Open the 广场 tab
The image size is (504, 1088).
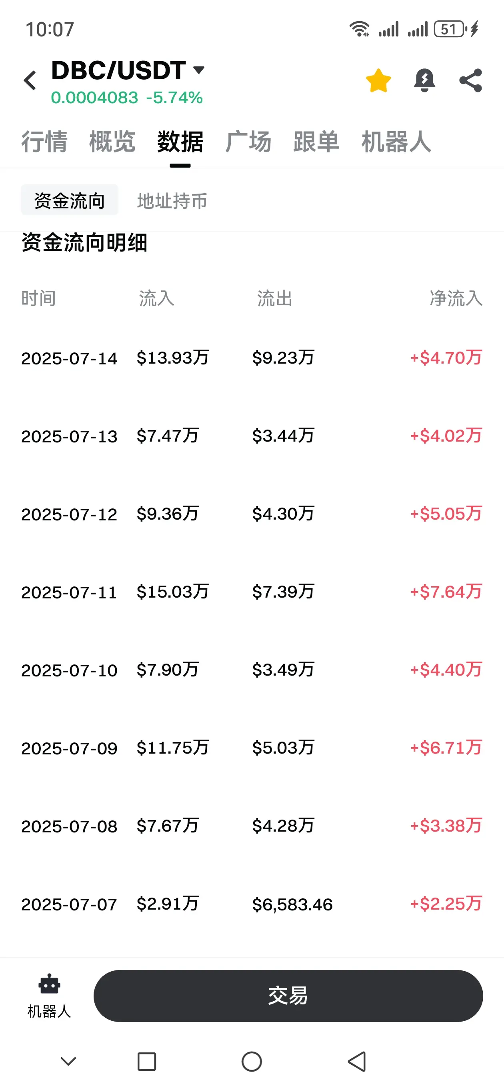(x=248, y=142)
